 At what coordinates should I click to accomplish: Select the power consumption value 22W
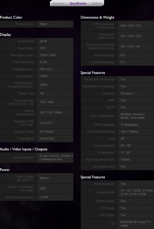(43, 188)
